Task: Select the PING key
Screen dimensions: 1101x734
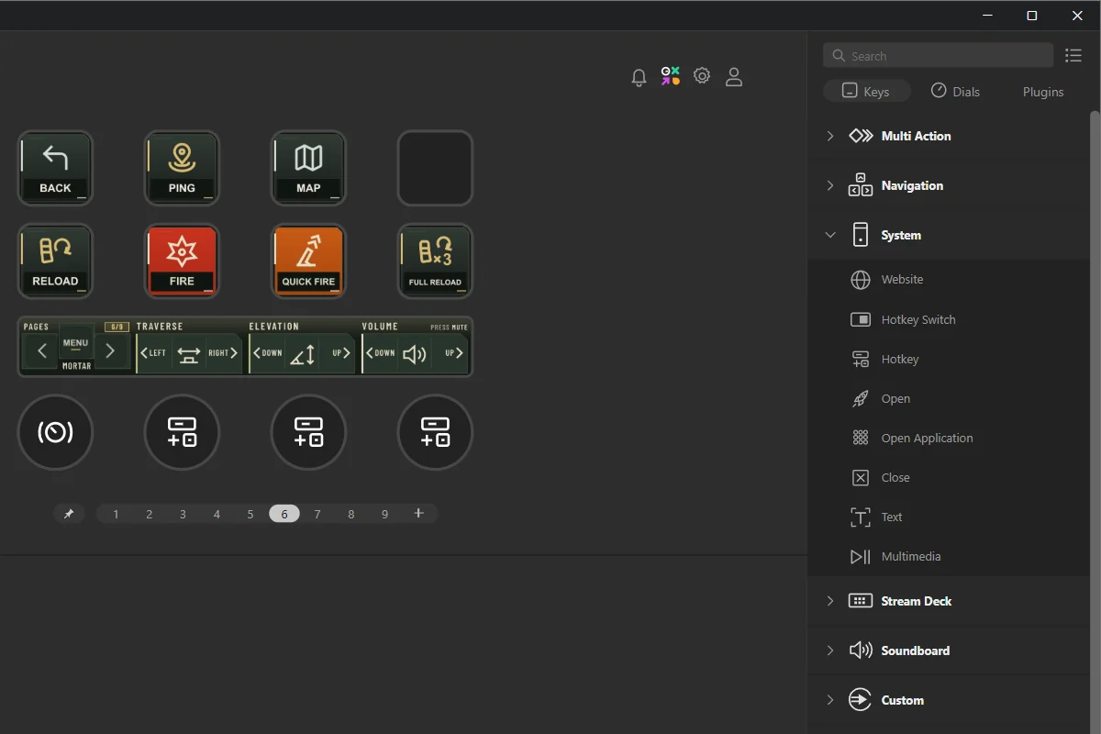Action: [182, 168]
